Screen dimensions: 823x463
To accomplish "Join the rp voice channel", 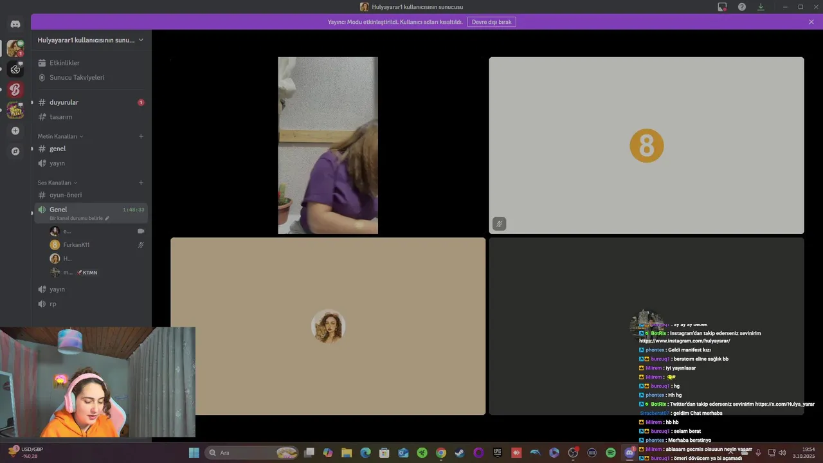I will coord(91,304).
